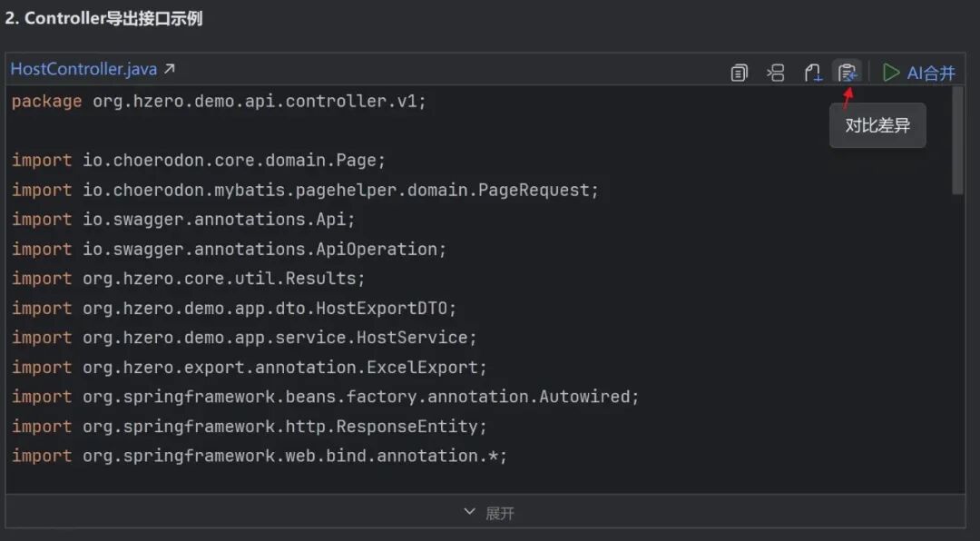This screenshot has width=980, height=541.
Task: Click the ExcelExport import line
Action: click(250, 368)
